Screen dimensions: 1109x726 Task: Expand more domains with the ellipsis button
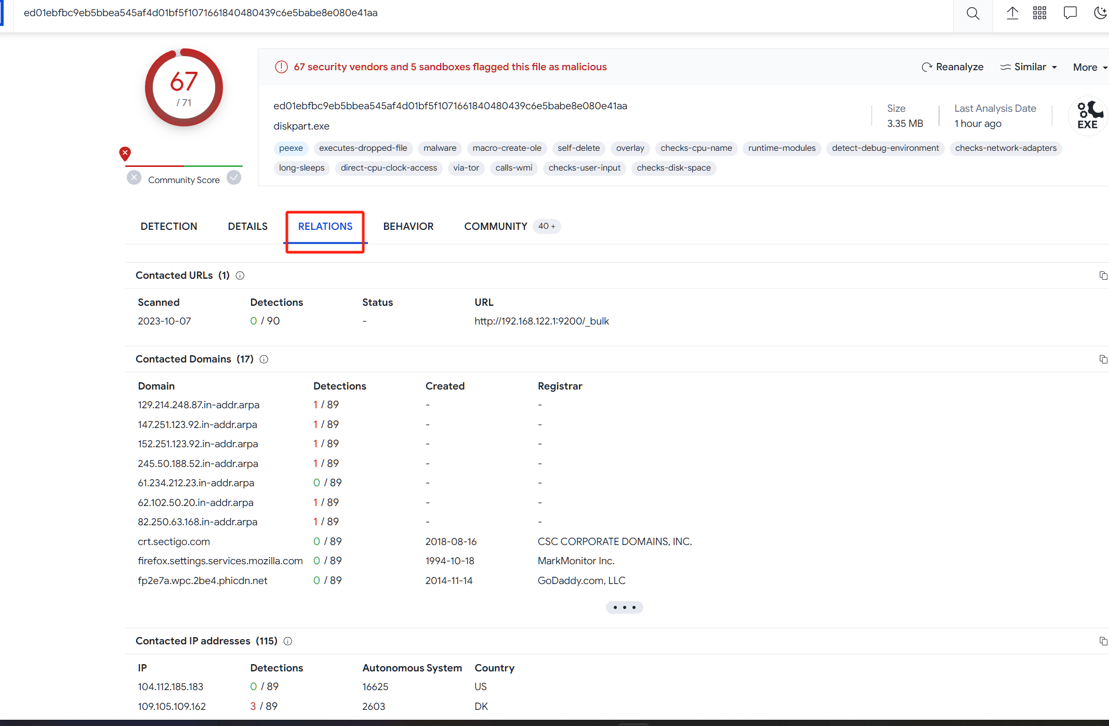point(625,607)
